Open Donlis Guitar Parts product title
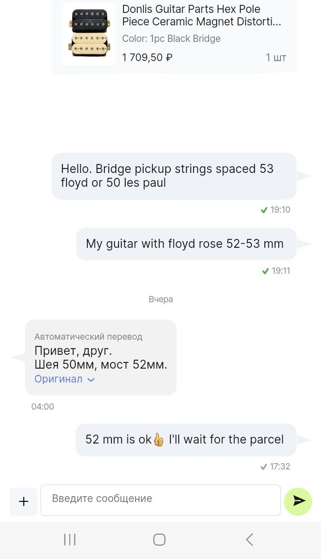 click(x=202, y=16)
